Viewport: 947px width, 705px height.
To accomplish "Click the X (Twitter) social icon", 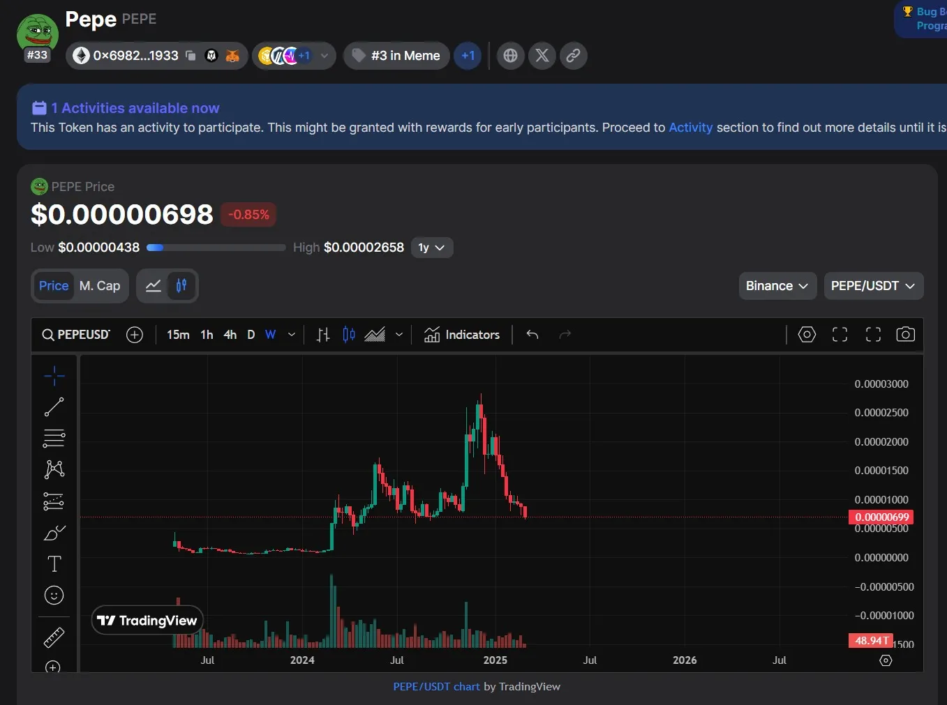I will click(542, 56).
